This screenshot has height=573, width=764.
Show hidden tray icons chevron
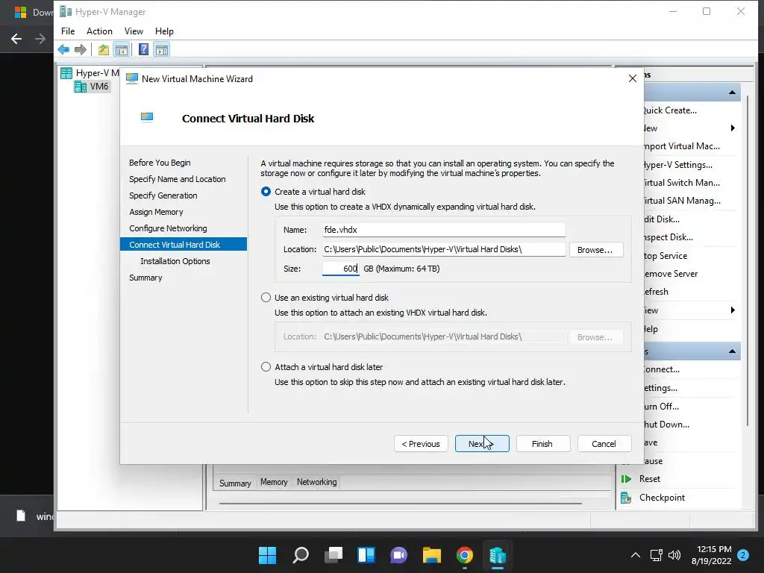(636, 555)
